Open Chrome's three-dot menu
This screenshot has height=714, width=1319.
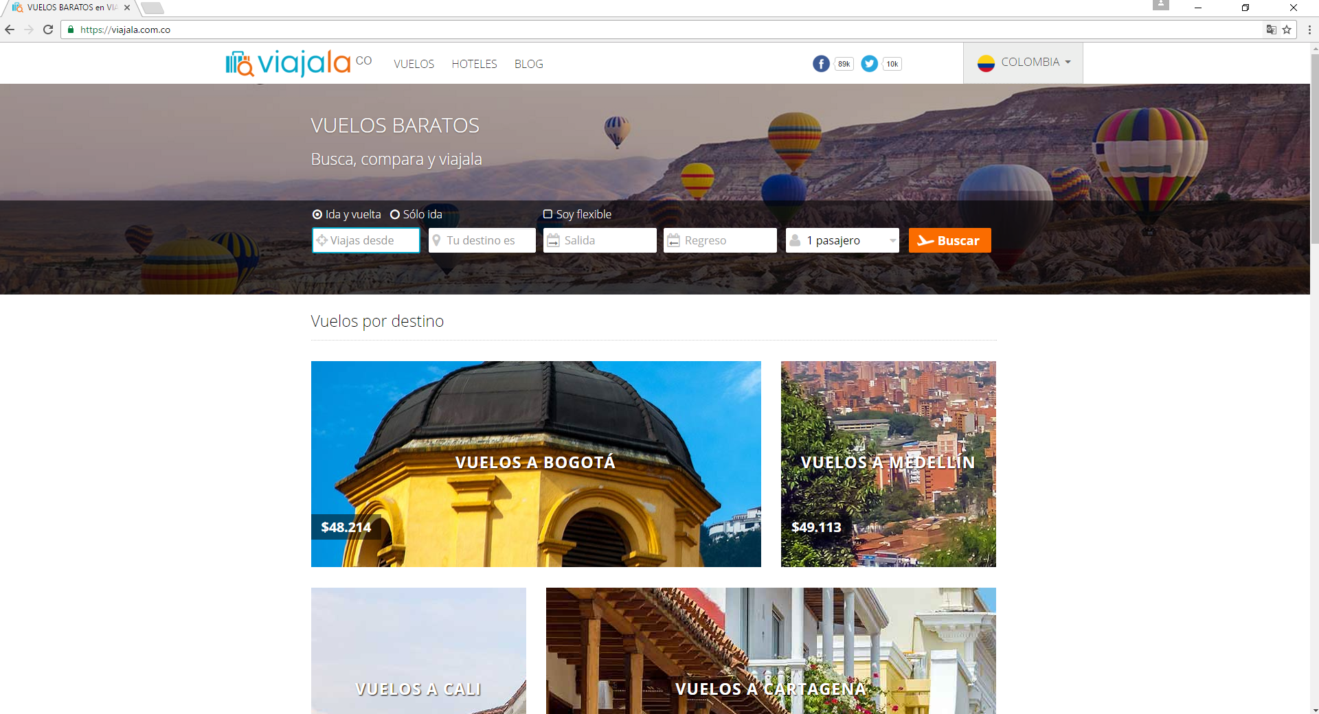click(1309, 30)
